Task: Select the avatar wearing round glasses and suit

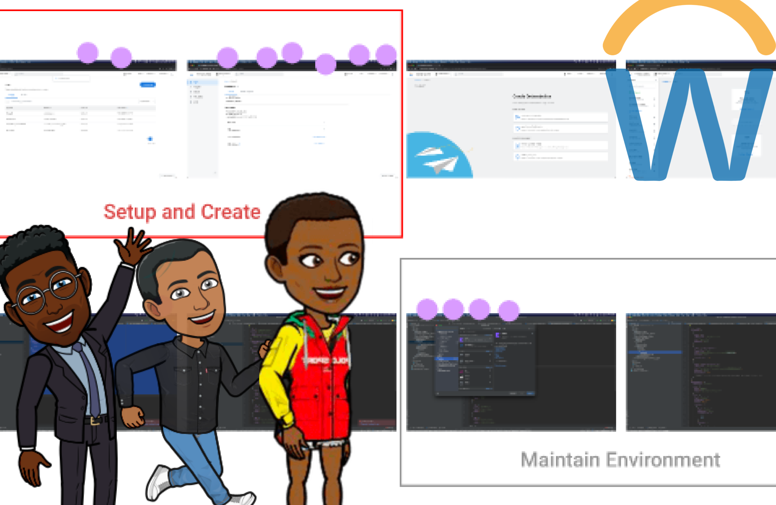Action: tap(69, 365)
